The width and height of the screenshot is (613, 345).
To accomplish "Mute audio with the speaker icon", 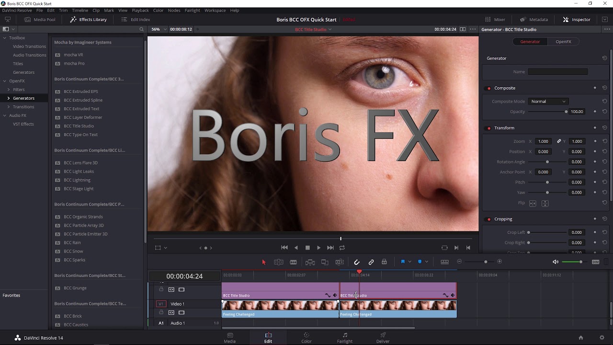I will pyautogui.click(x=556, y=262).
